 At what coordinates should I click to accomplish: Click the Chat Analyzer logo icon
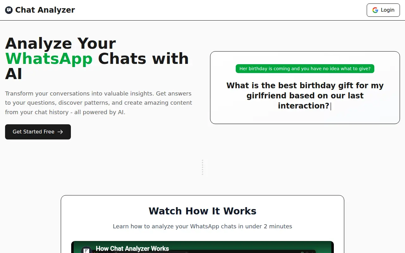pos(9,10)
